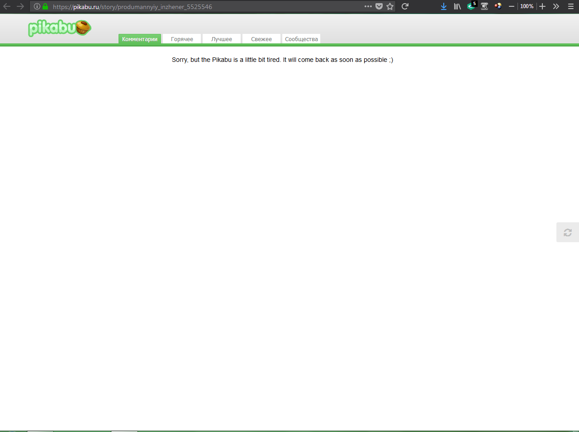Image resolution: width=579 pixels, height=432 pixels.
Task: Select the Комментарии tab
Action: [140, 39]
